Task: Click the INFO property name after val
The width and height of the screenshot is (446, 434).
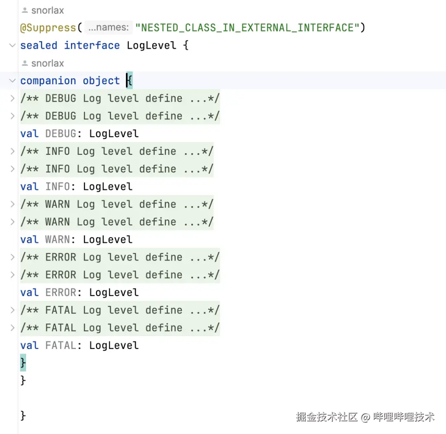Action: [x=57, y=187]
